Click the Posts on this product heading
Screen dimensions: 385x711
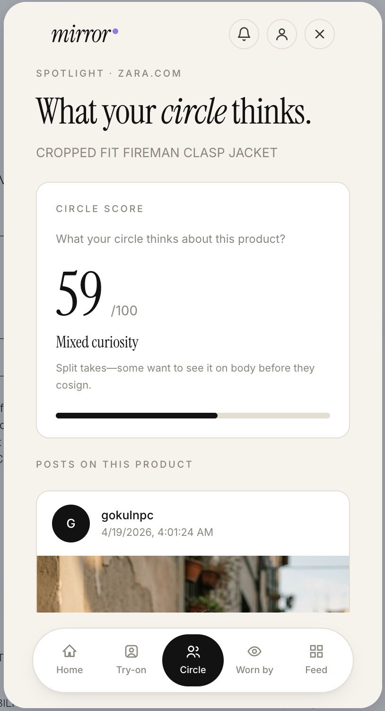114,464
